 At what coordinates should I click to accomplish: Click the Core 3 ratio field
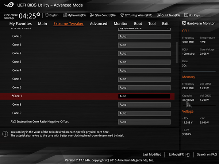tap(144, 62)
